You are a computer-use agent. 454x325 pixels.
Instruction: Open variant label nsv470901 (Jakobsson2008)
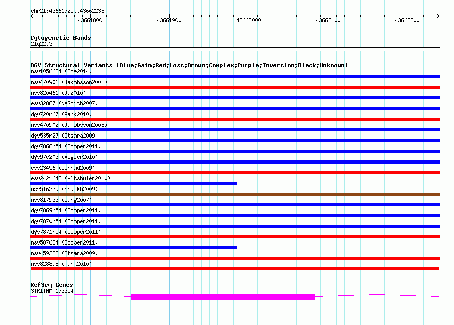[69, 82]
